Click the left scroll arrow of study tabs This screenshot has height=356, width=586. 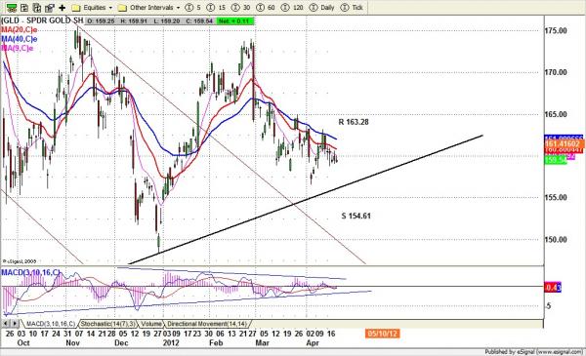click(6, 323)
